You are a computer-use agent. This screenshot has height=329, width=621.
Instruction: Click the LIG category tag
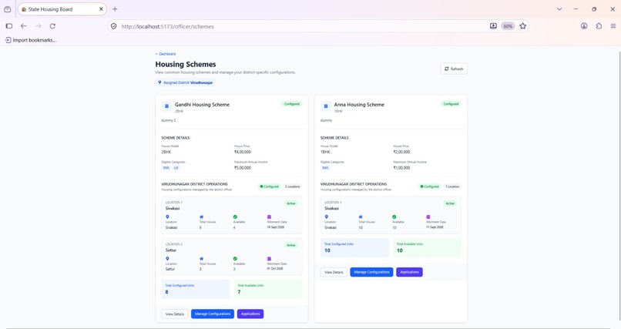[x=176, y=168]
